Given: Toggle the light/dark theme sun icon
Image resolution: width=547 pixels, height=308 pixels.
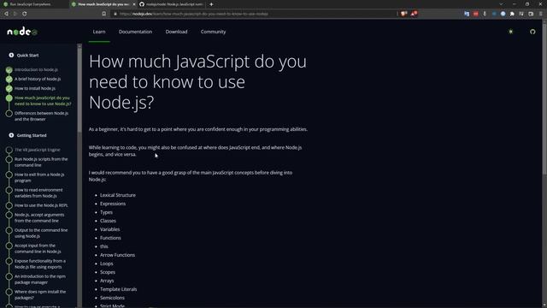Looking at the screenshot, I should click(511, 32).
